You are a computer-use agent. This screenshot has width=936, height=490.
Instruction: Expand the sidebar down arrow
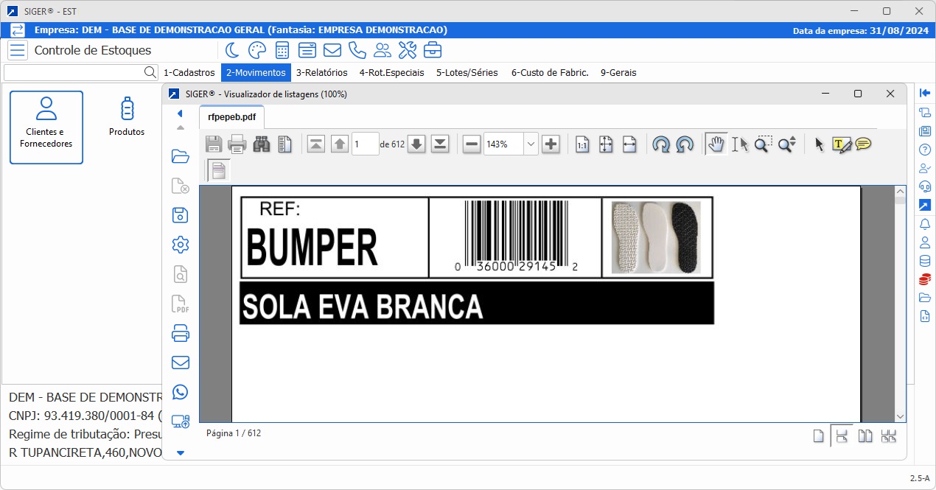click(x=180, y=452)
